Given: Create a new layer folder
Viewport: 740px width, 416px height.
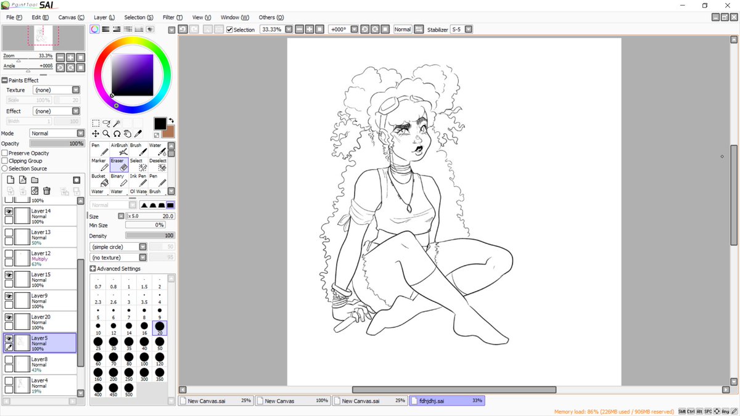Looking at the screenshot, I should [35, 180].
